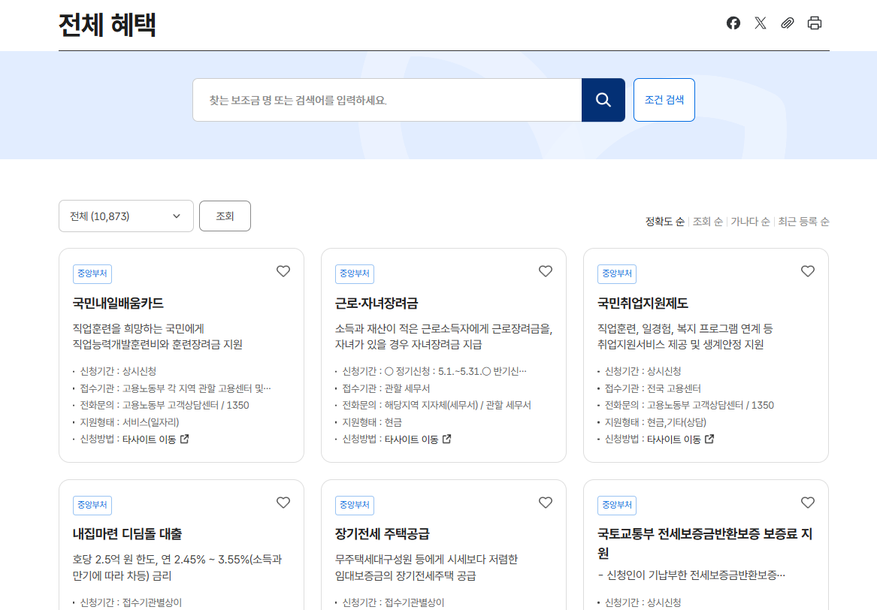Open the 장기전세 주택공급 title
Viewport: 877px width, 610px height.
pyautogui.click(x=382, y=534)
